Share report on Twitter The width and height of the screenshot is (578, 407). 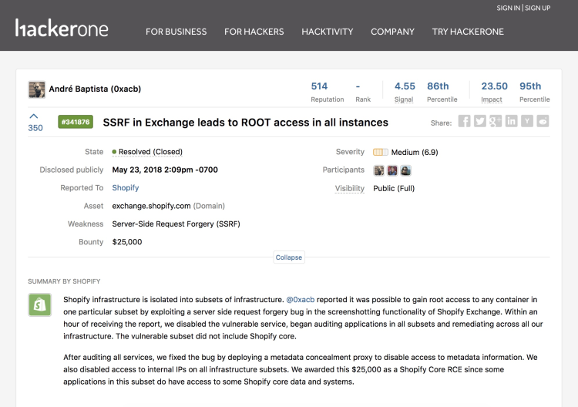479,121
